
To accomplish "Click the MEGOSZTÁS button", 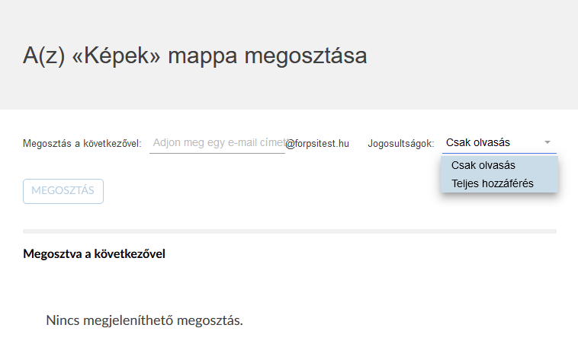I will click(x=63, y=191).
